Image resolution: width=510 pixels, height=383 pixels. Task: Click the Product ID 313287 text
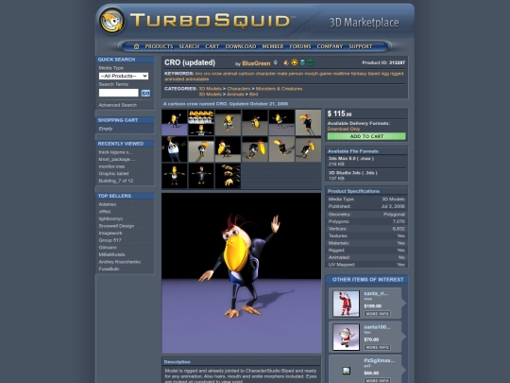[383, 62]
